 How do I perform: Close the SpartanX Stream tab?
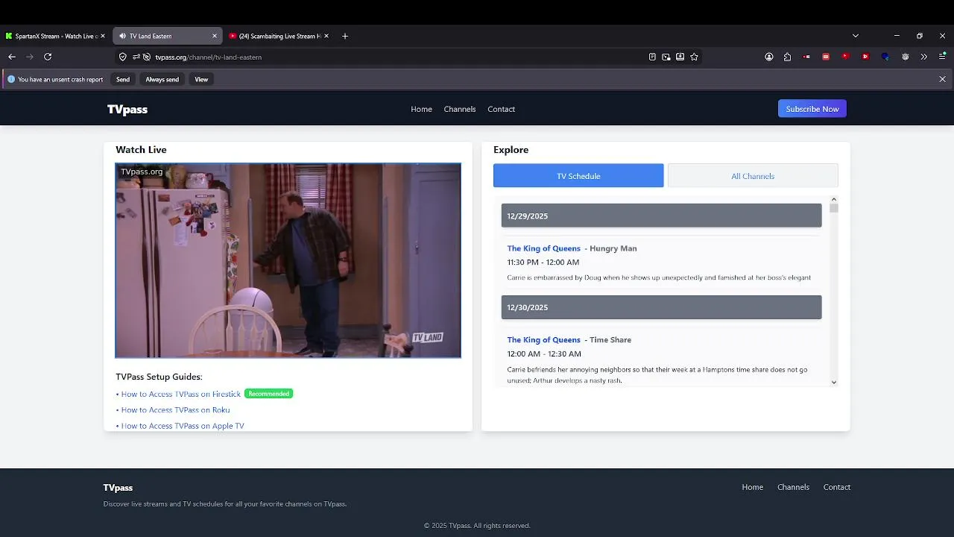tap(103, 36)
